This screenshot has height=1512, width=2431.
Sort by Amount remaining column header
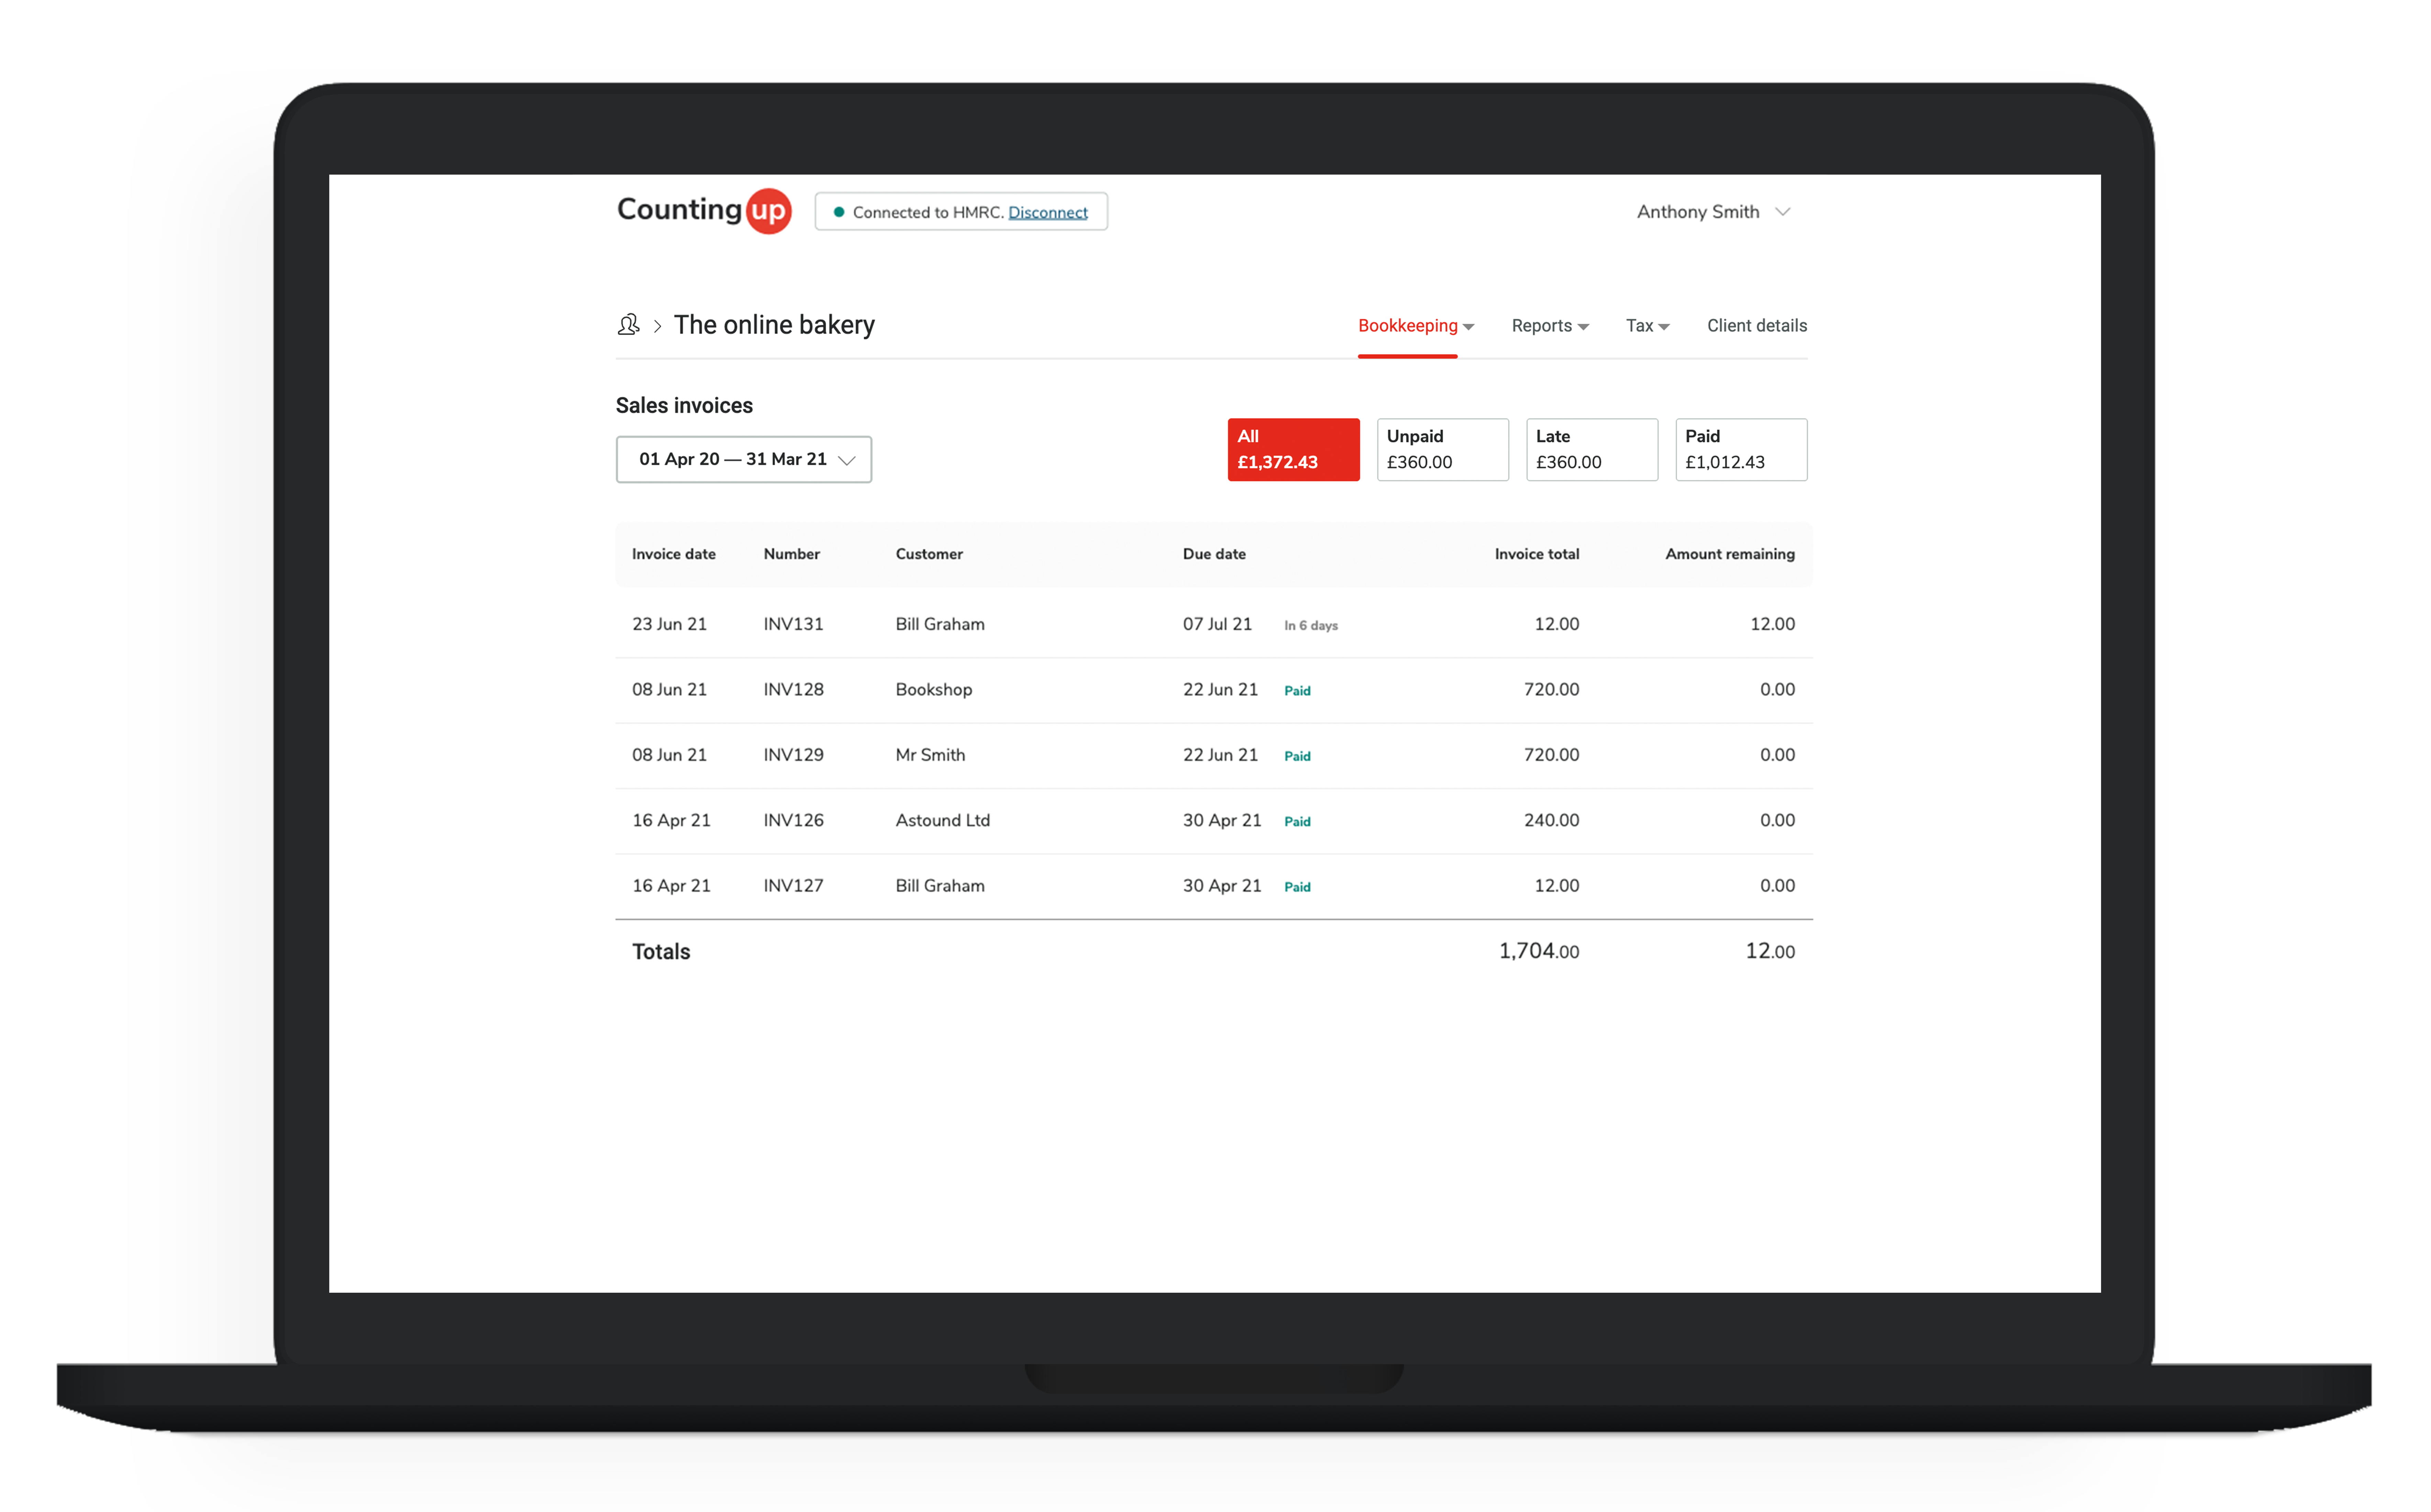coord(1729,554)
